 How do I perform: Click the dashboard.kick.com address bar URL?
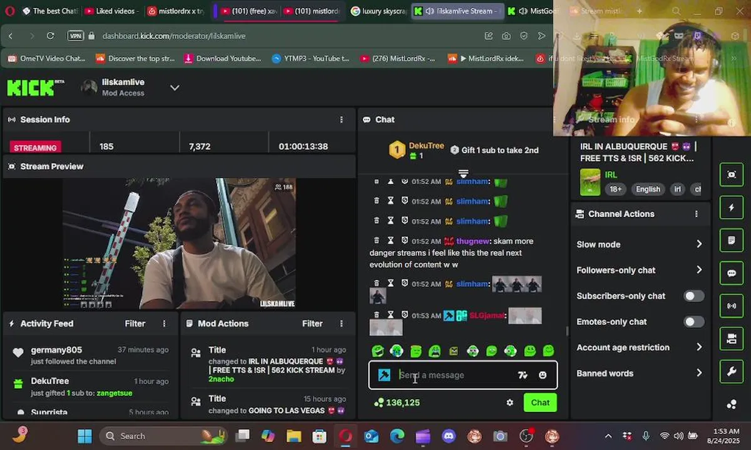174,36
